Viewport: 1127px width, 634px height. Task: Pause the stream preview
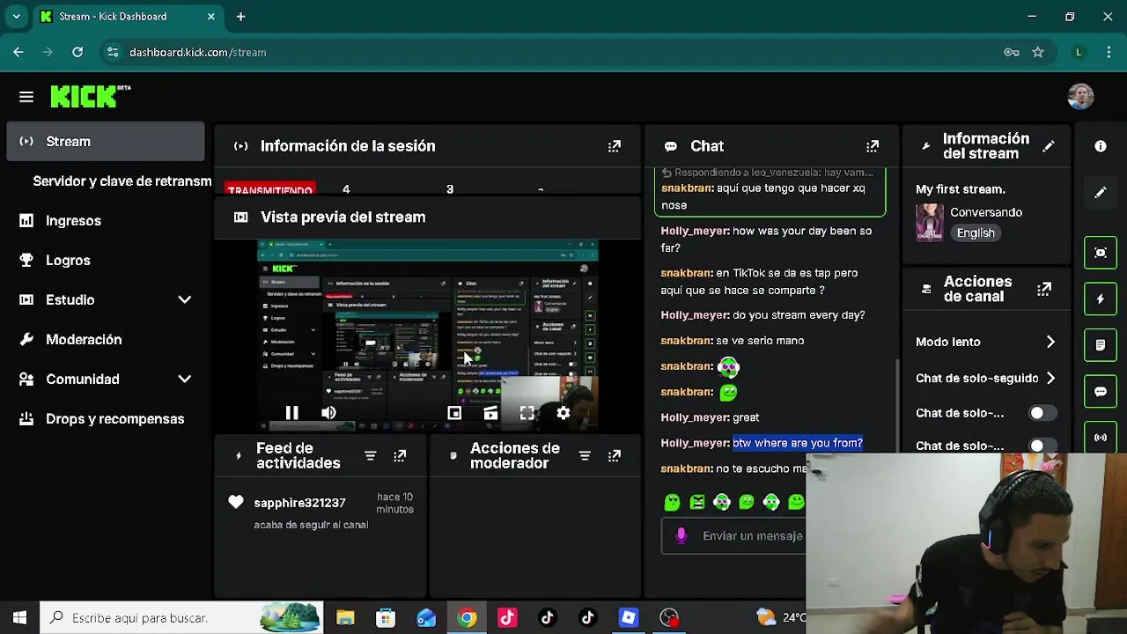[291, 413]
